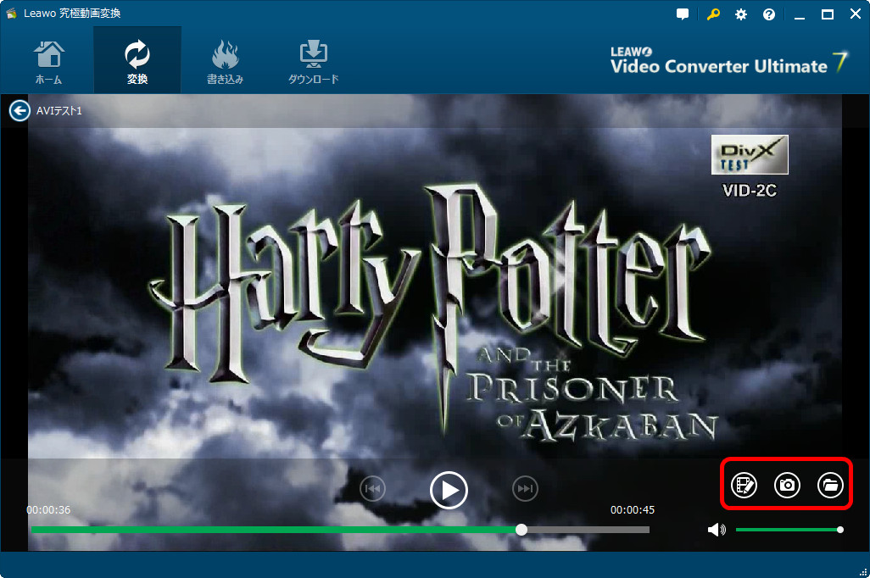870x578 pixels.
Task: Click the volume slider handle
Action: point(840,530)
